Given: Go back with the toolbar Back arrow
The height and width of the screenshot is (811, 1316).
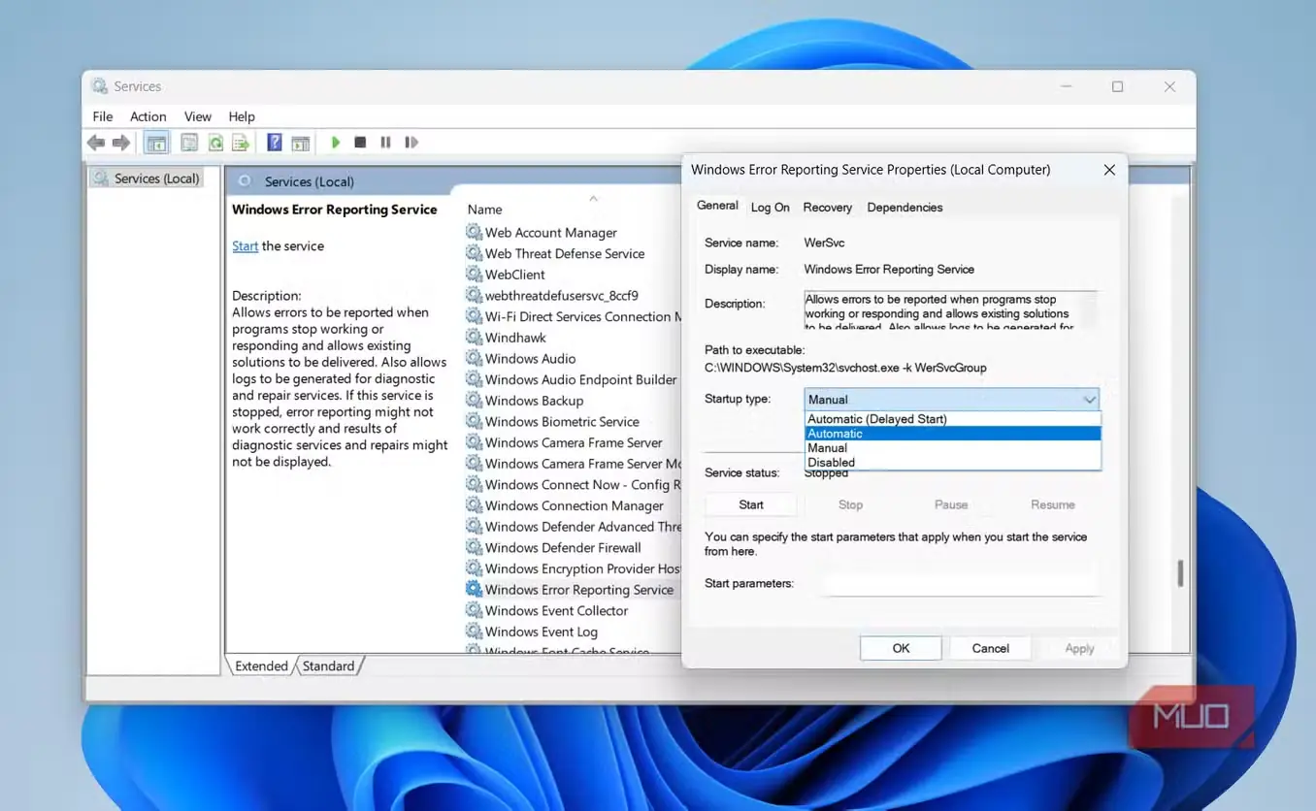Looking at the screenshot, I should [95, 143].
